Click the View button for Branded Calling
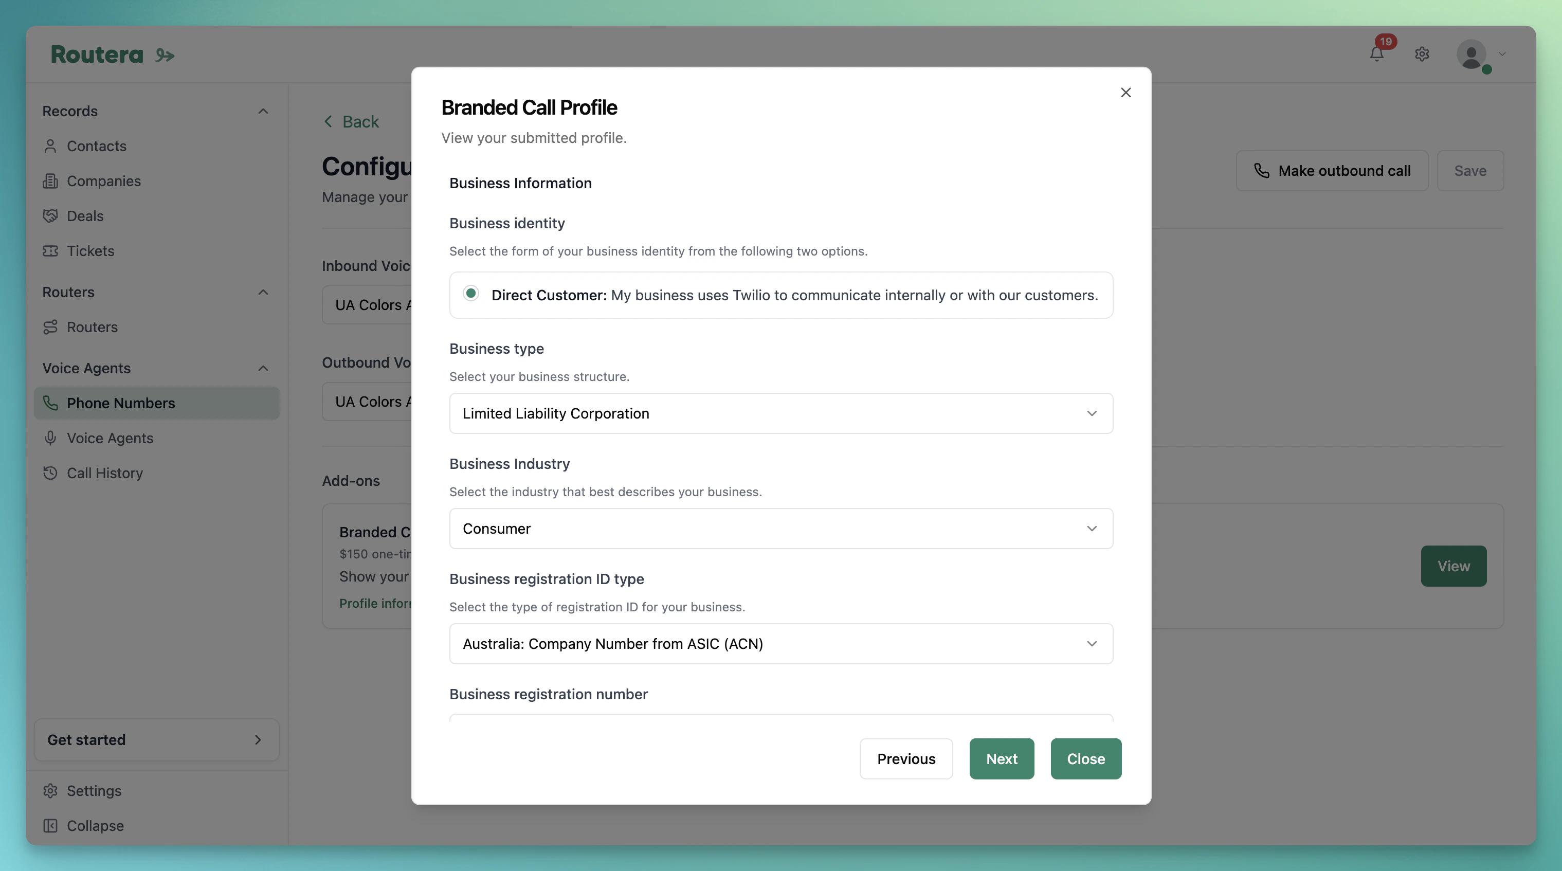 pos(1454,565)
